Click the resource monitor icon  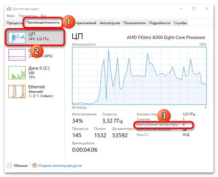pos(34,165)
